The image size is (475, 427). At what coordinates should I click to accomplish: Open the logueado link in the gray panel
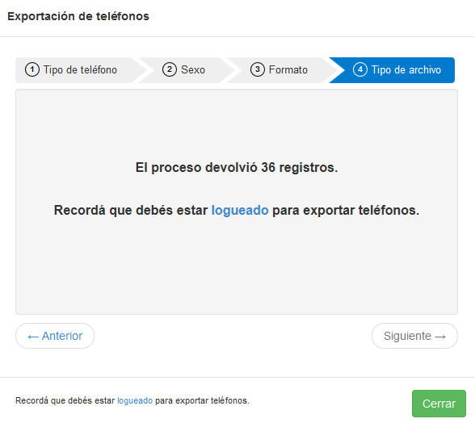240,210
